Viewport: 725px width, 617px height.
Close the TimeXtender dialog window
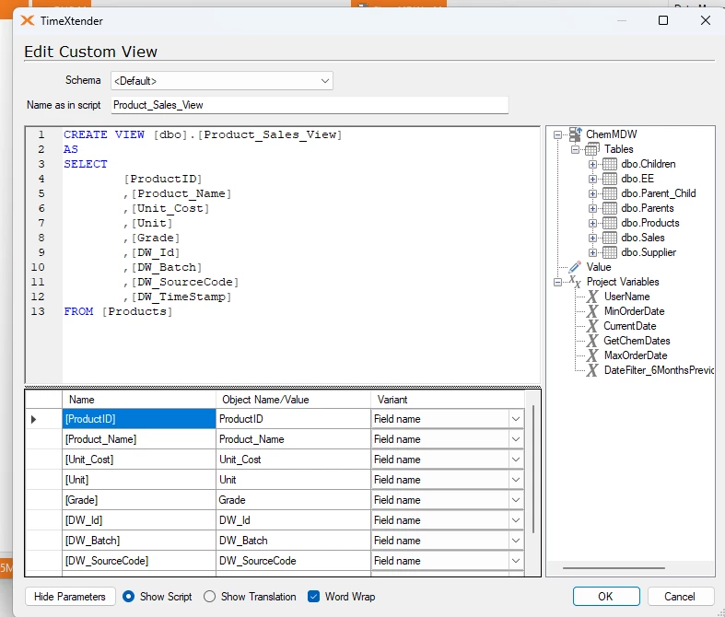tap(706, 20)
